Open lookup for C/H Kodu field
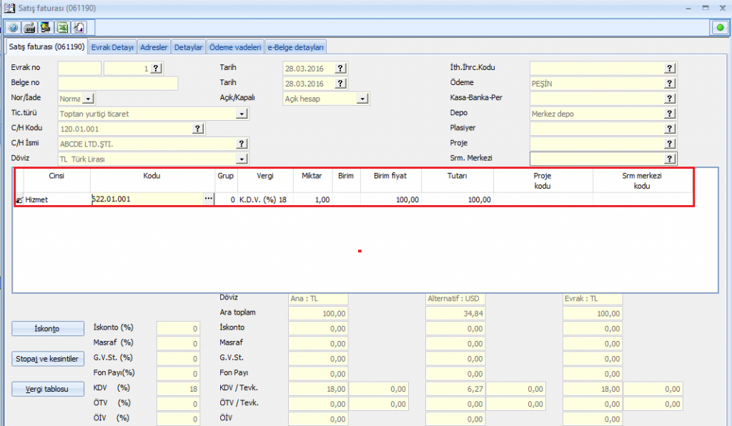The width and height of the screenshot is (732, 426). point(197,129)
